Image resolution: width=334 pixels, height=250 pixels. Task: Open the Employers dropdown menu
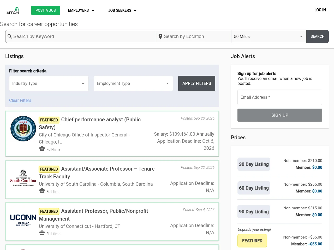click(x=81, y=10)
